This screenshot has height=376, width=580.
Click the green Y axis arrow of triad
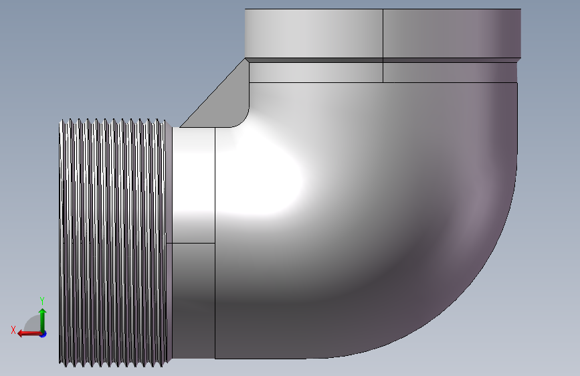tap(43, 320)
